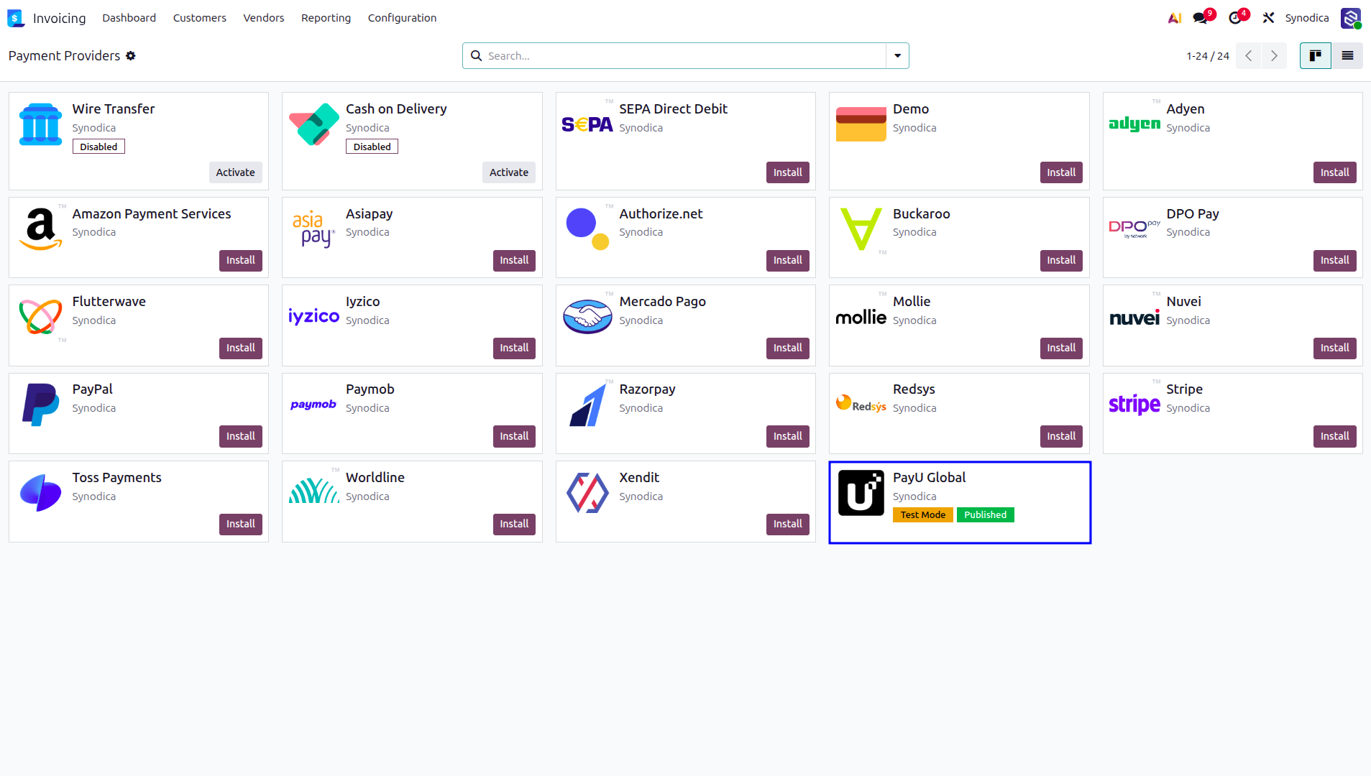Open the PayU Global card title

point(929,478)
